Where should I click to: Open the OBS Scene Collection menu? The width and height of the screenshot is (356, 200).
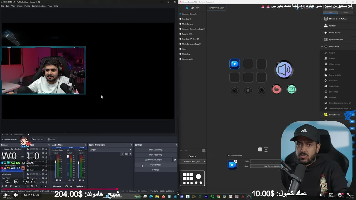click(39, 6)
